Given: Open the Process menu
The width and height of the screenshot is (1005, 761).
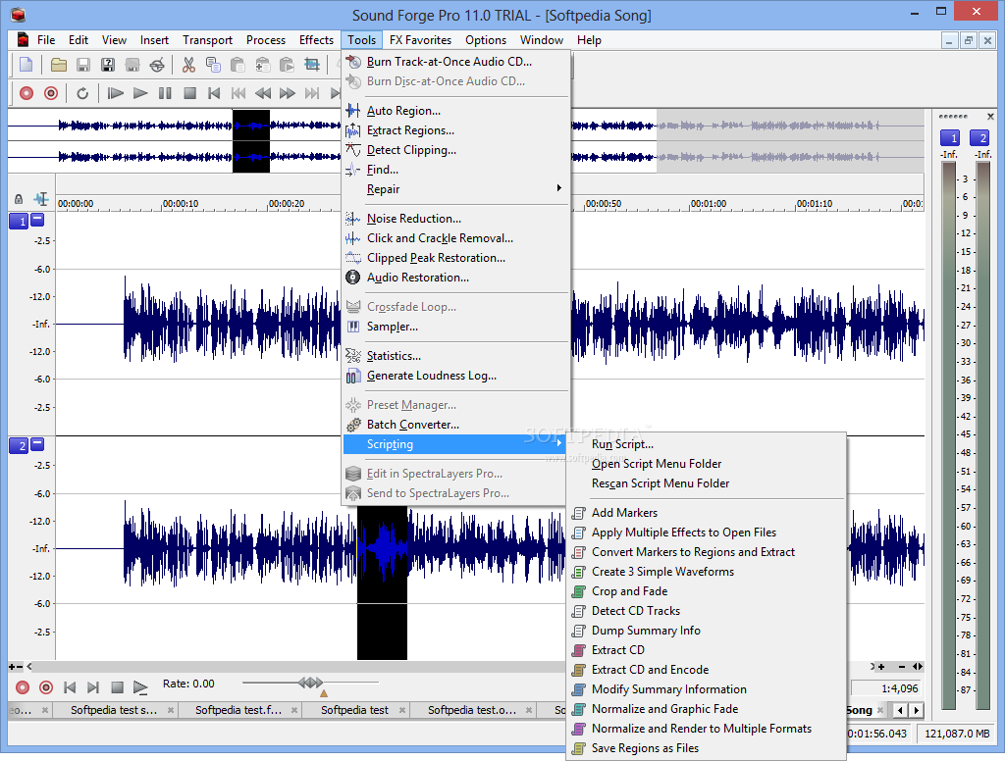Looking at the screenshot, I should pyautogui.click(x=266, y=40).
